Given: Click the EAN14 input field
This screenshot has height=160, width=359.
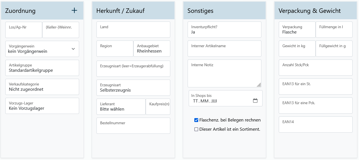Looking at the screenshot, I should coord(315,125).
